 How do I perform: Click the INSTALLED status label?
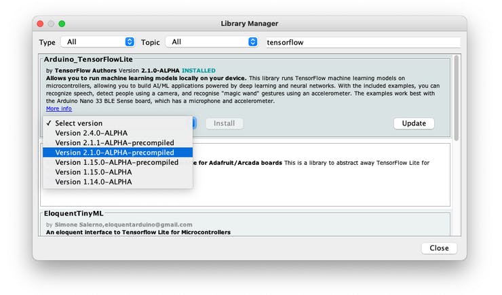[199, 71]
